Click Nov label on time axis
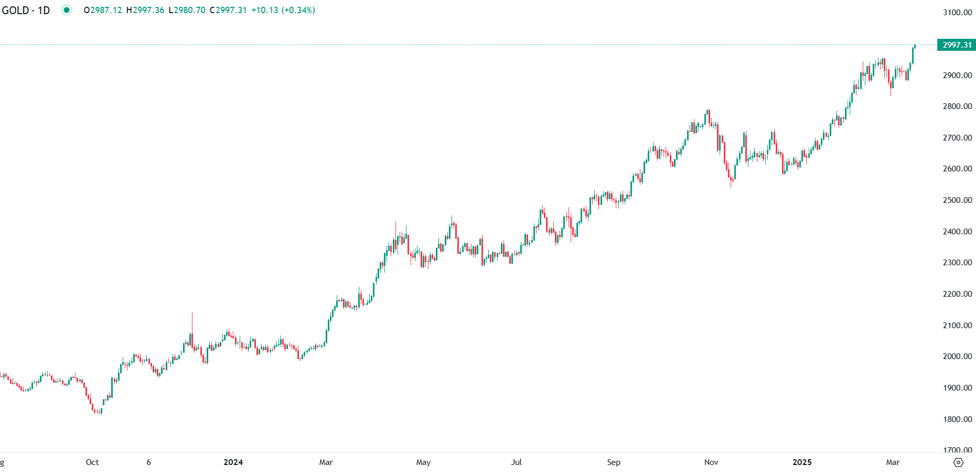 pyautogui.click(x=711, y=462)
